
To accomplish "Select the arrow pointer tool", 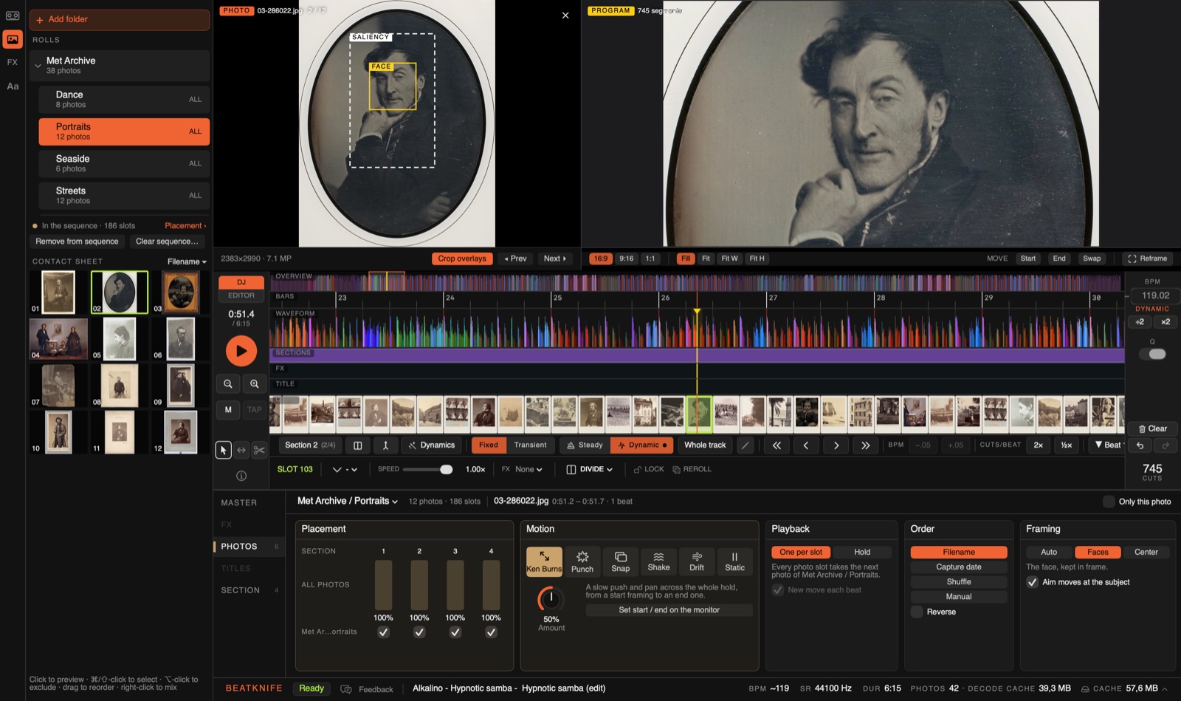I will coord(224,450).
